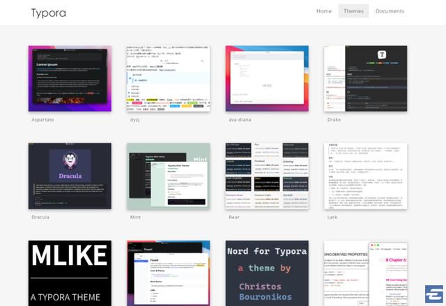The image size is (446, 306).
Task: Open the Aspartate theme thumbnail
Action: coord(70,79)
